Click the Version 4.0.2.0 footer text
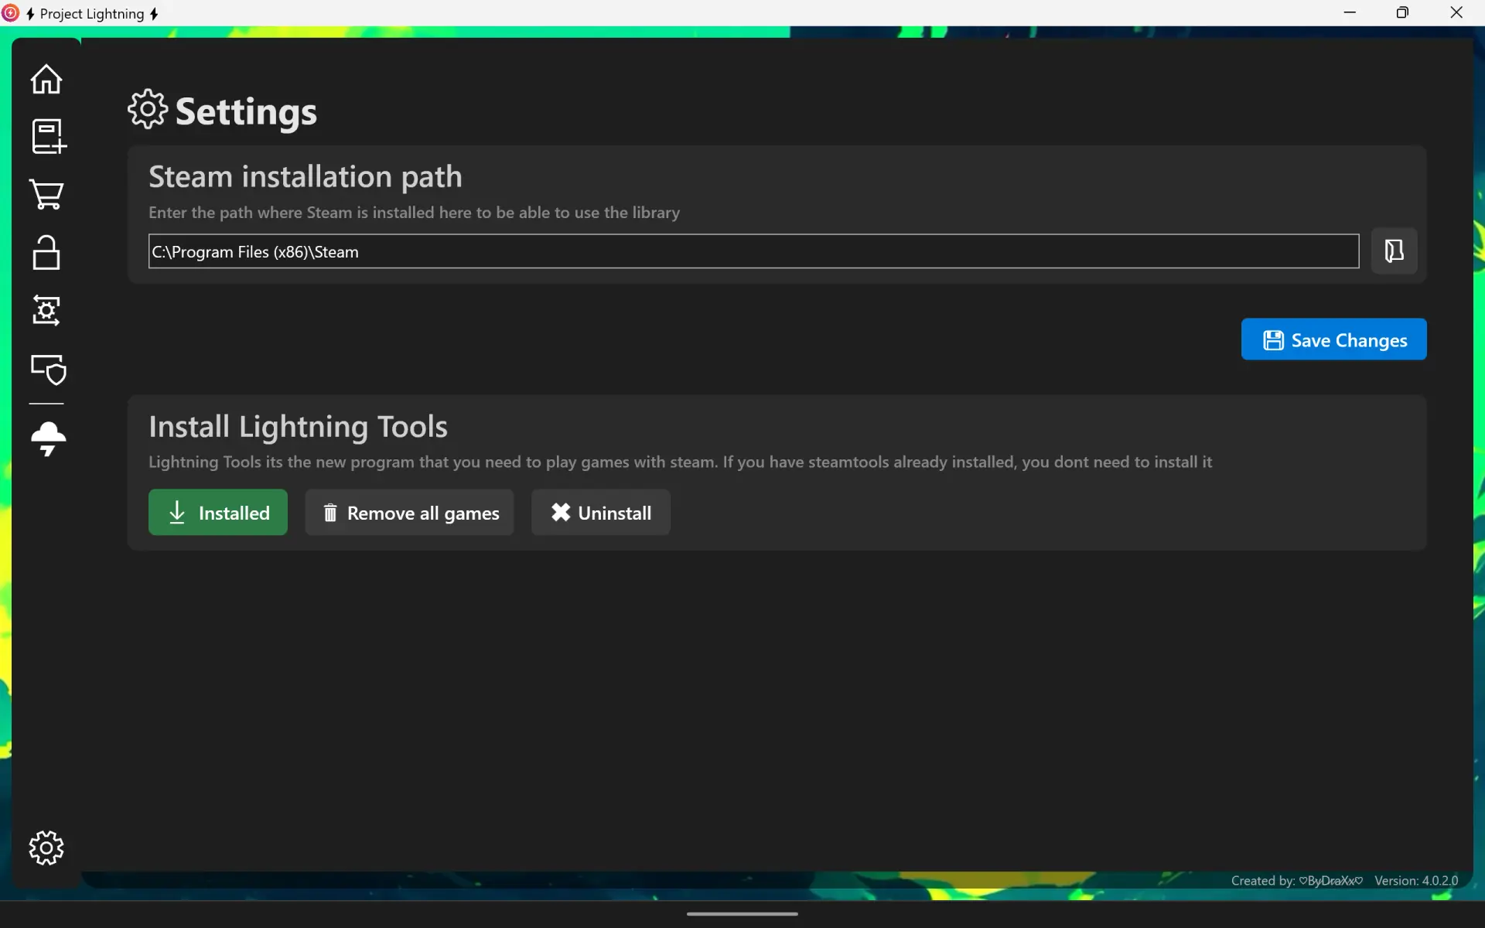The height and width of the screenshot is (928, 1485). pos(1416,880)
